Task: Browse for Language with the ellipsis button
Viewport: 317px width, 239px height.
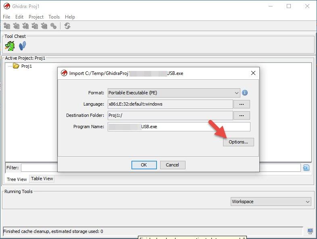Action: pyautogui.click(x=242, y=104)
